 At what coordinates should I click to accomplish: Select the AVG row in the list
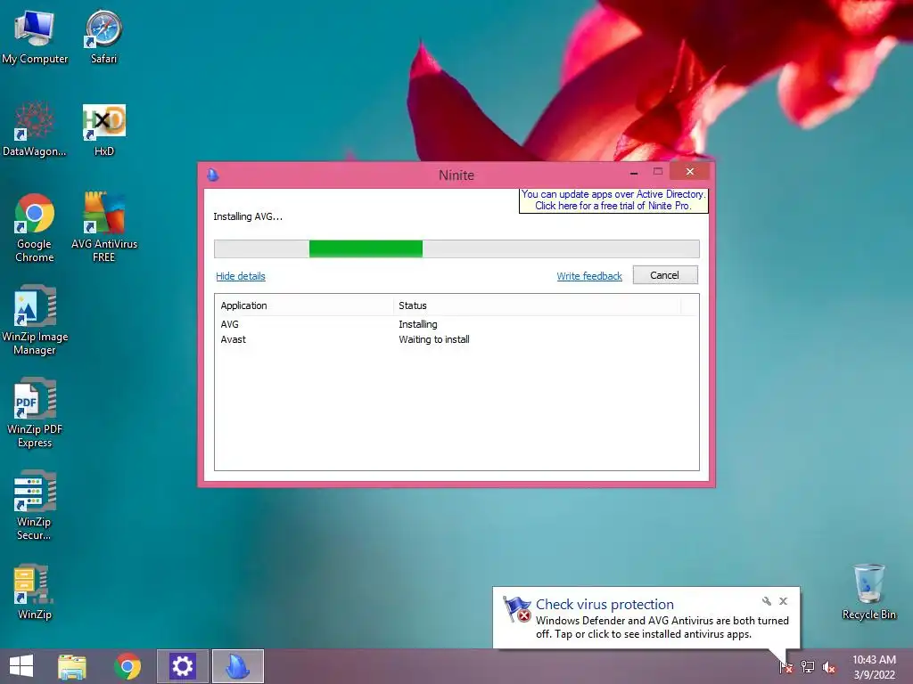(456, 324)
